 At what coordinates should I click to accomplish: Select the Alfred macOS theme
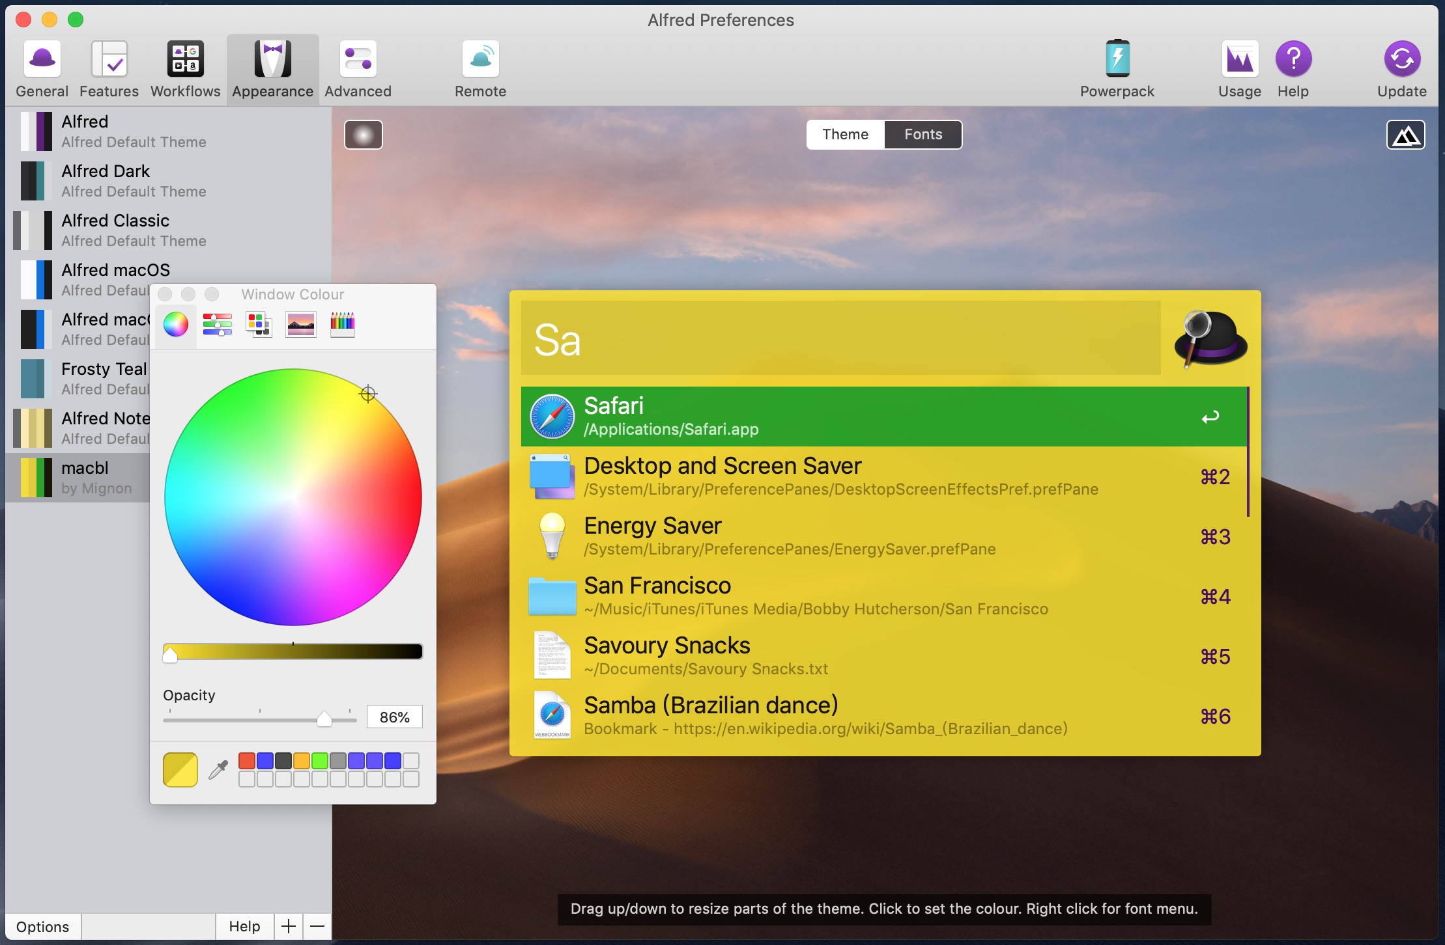tap(169, 270)
